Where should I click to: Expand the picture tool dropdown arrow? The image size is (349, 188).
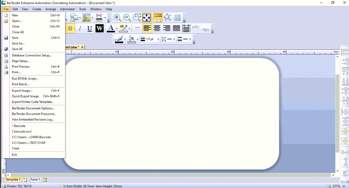[92, 18]
